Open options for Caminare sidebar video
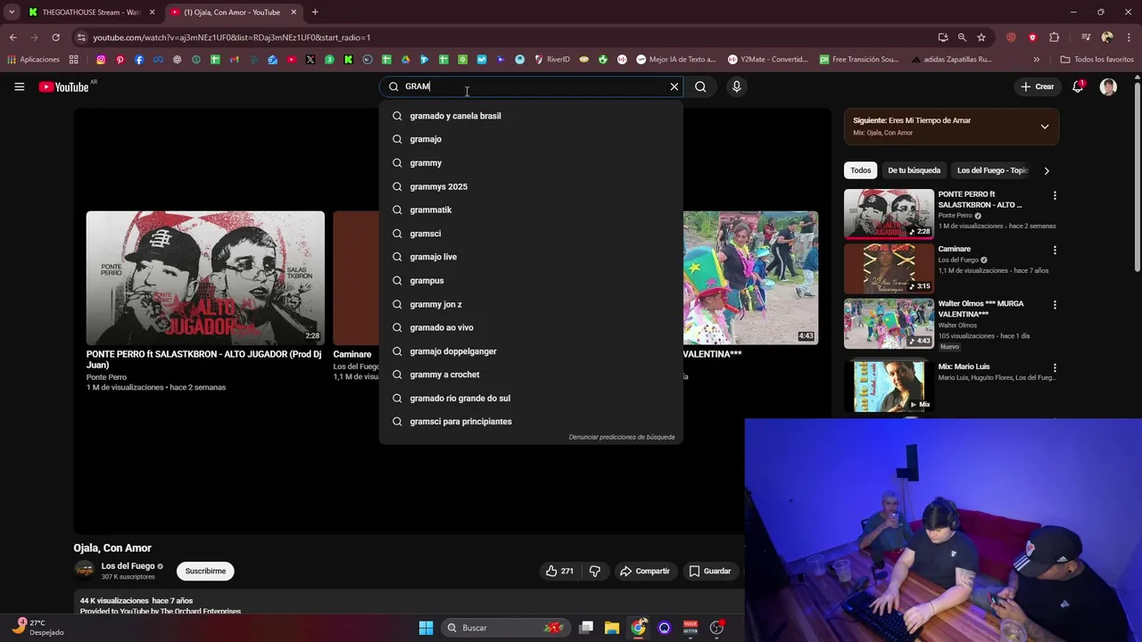The width and height of the screenshot is (1142, 642). click(x=1055, y=251)
